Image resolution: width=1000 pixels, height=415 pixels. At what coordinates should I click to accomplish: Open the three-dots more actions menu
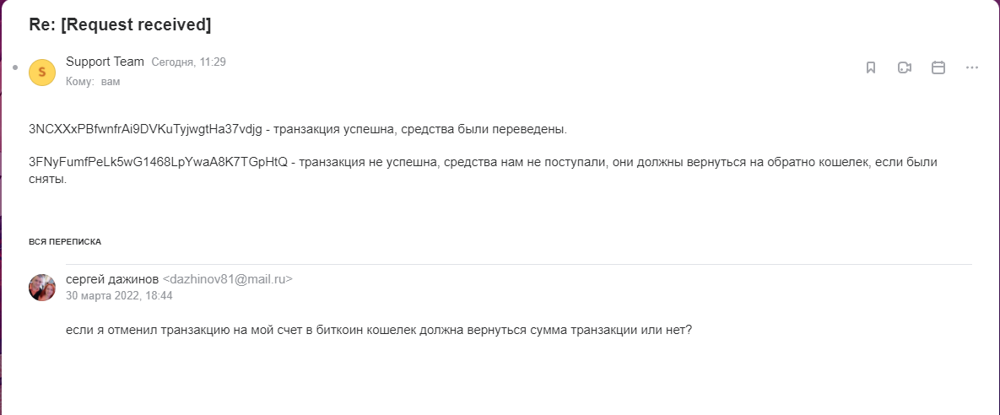[971, 67]
